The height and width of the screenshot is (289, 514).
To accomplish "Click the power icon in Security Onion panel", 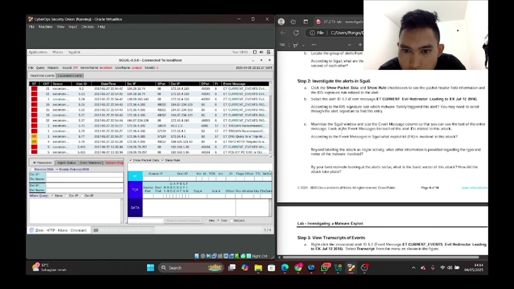I will tap(269, 52).
